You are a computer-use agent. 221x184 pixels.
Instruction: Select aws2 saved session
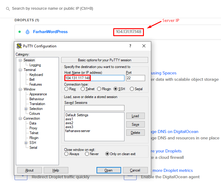tap(69, 123)
